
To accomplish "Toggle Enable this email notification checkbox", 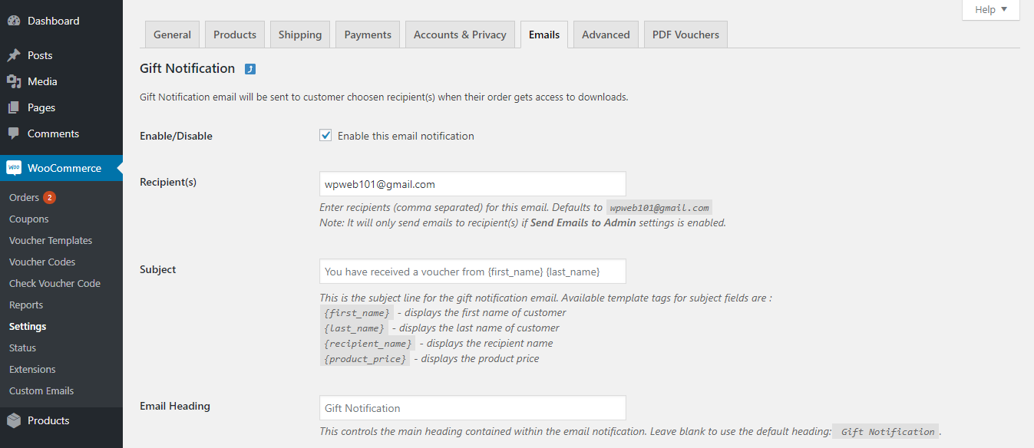I will click(x=325, y=136).
